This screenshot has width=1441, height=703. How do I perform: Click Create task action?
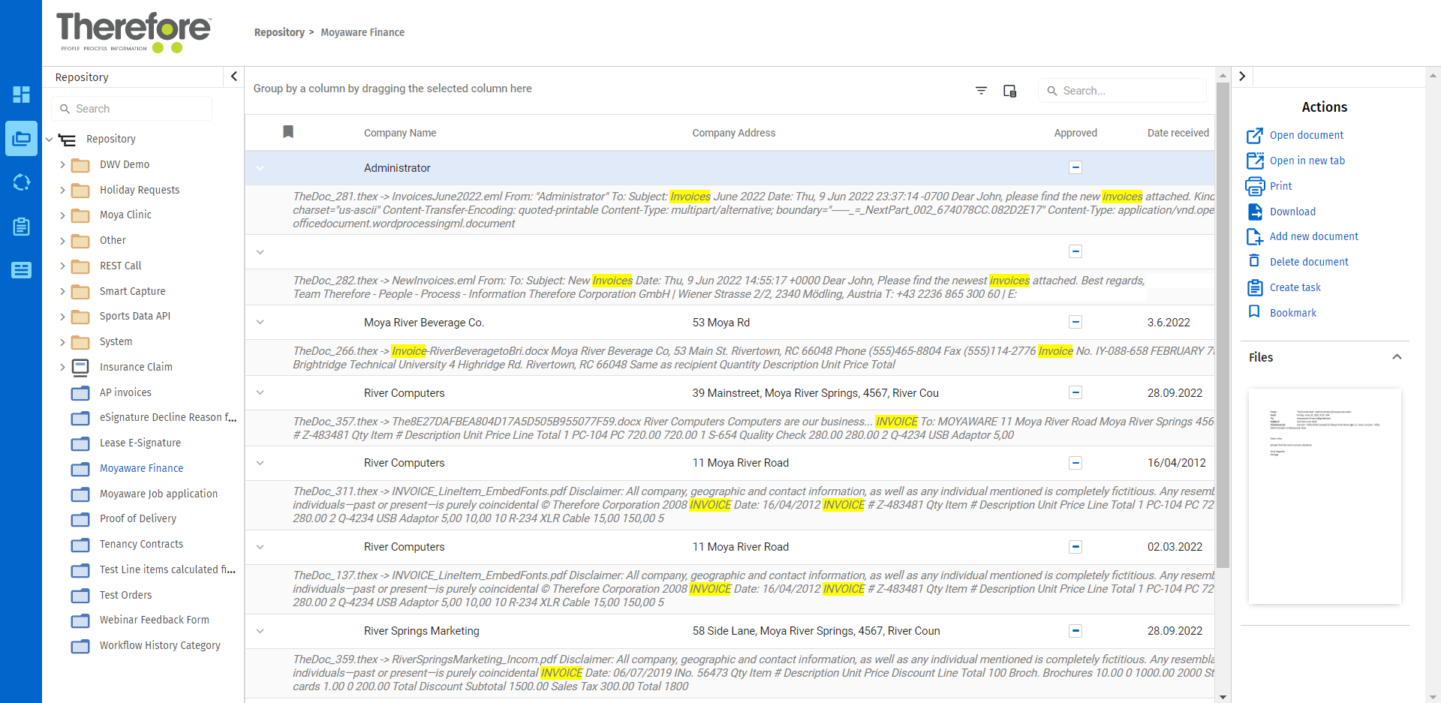pyautogui.click(x=1295, y=287)
